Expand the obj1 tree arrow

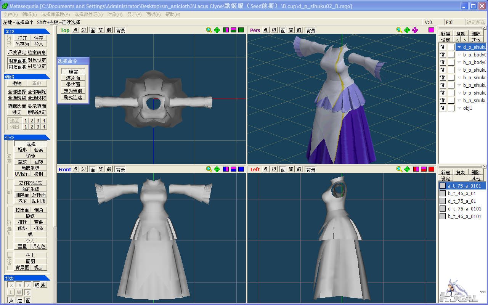click(459, 108)
